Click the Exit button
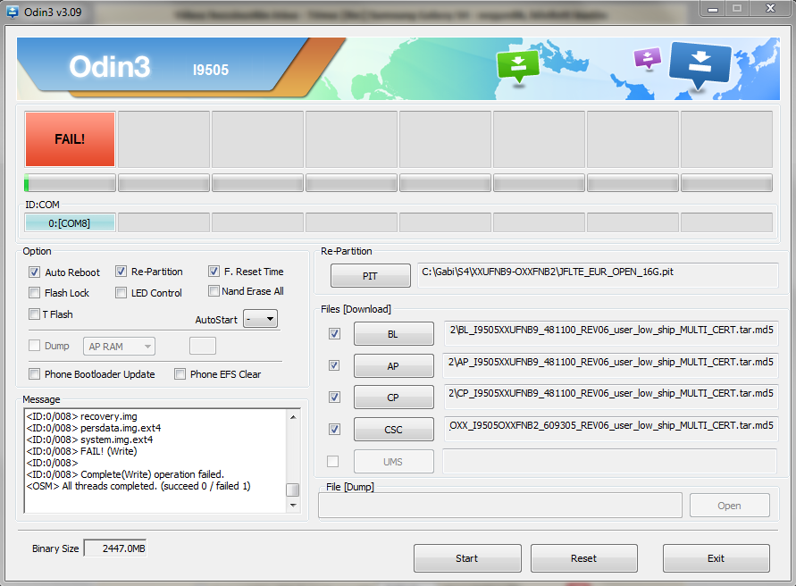 tap(716, 558)
